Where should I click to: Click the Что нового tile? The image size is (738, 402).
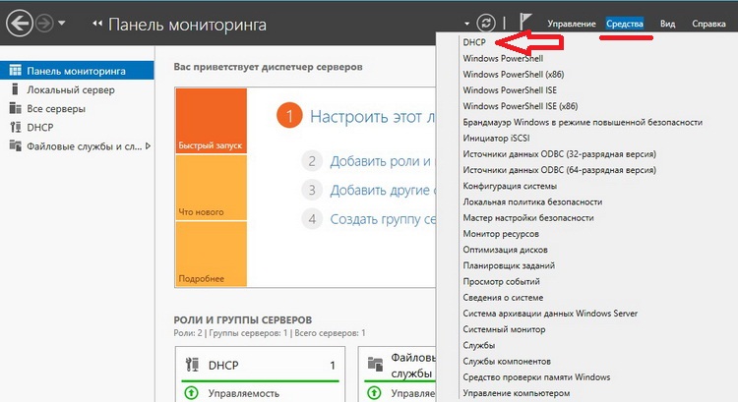211,188
